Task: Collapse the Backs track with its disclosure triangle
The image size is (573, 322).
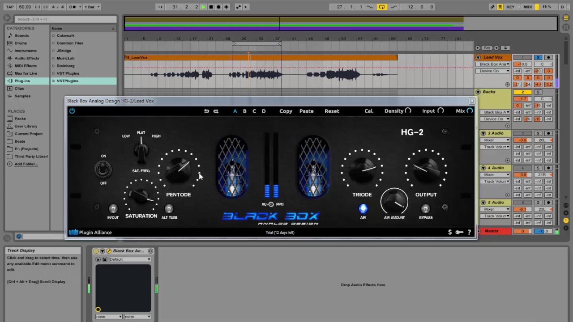Action: [478, 92]
